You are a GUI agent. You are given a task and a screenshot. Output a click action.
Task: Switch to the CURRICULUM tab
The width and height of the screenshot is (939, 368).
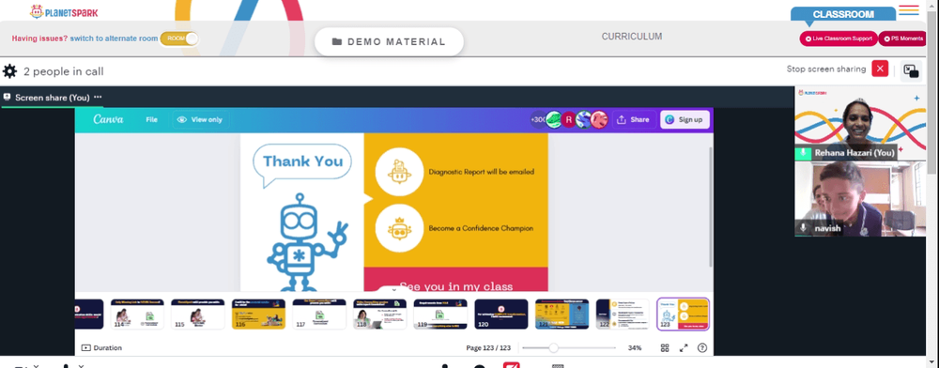[632, 37]
